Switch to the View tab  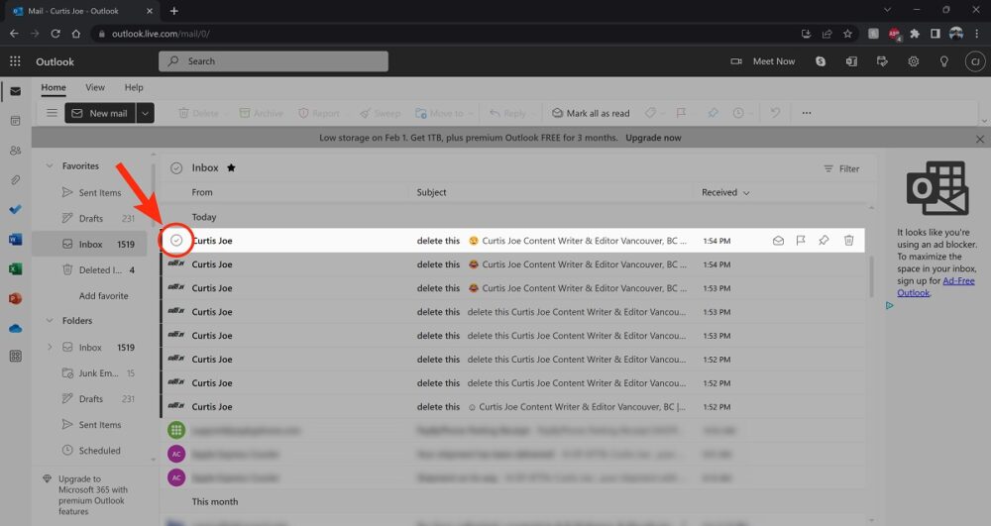click(x=95, y=88)
